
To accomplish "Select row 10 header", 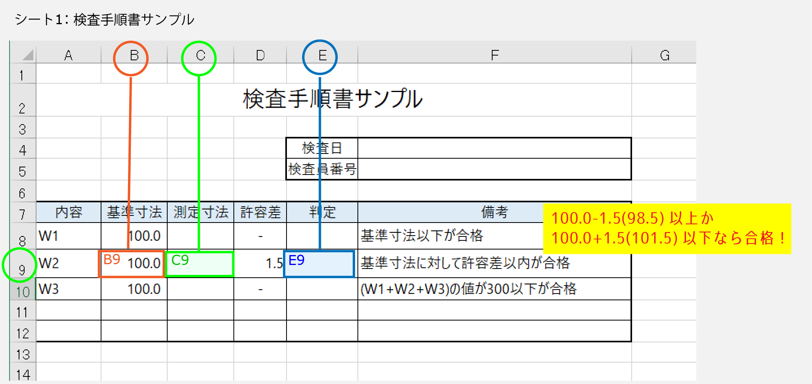I will point(23,289).
